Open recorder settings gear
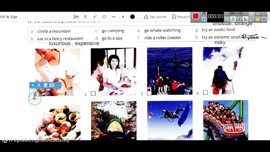 [264, 19]
